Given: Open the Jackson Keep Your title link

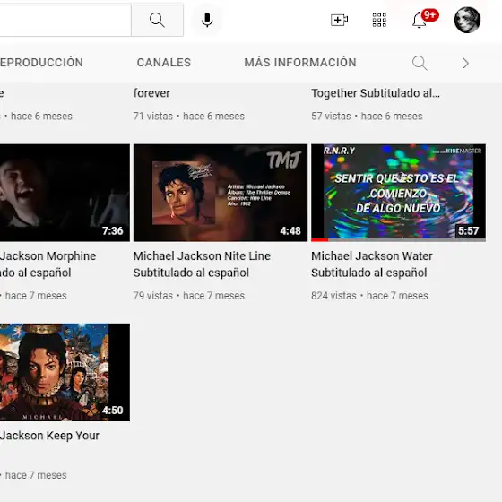Looking at the screenshot, I should point(49,436).
